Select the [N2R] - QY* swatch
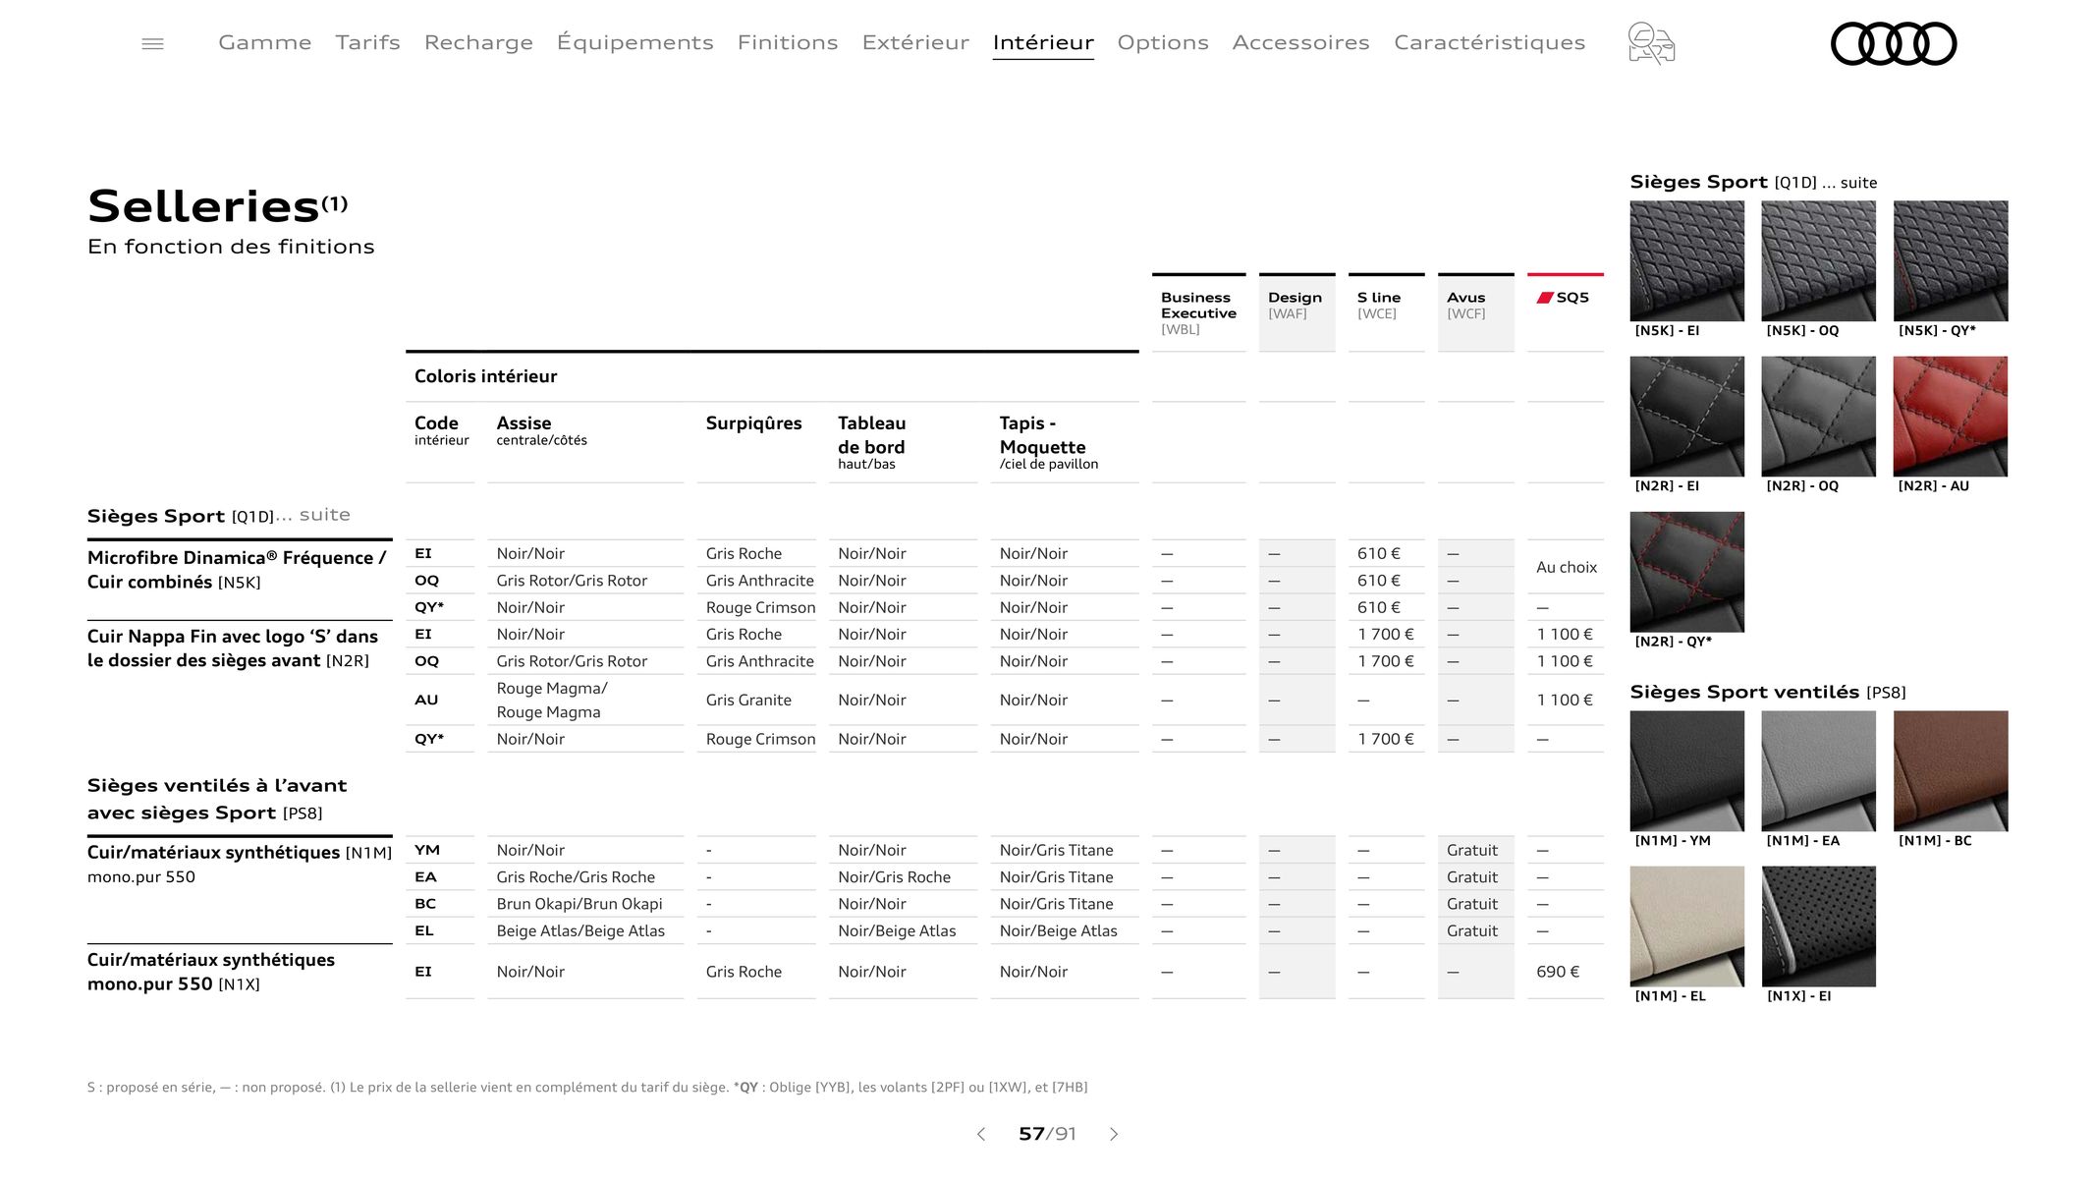 pyautogui.click(x=1686, y=571)
